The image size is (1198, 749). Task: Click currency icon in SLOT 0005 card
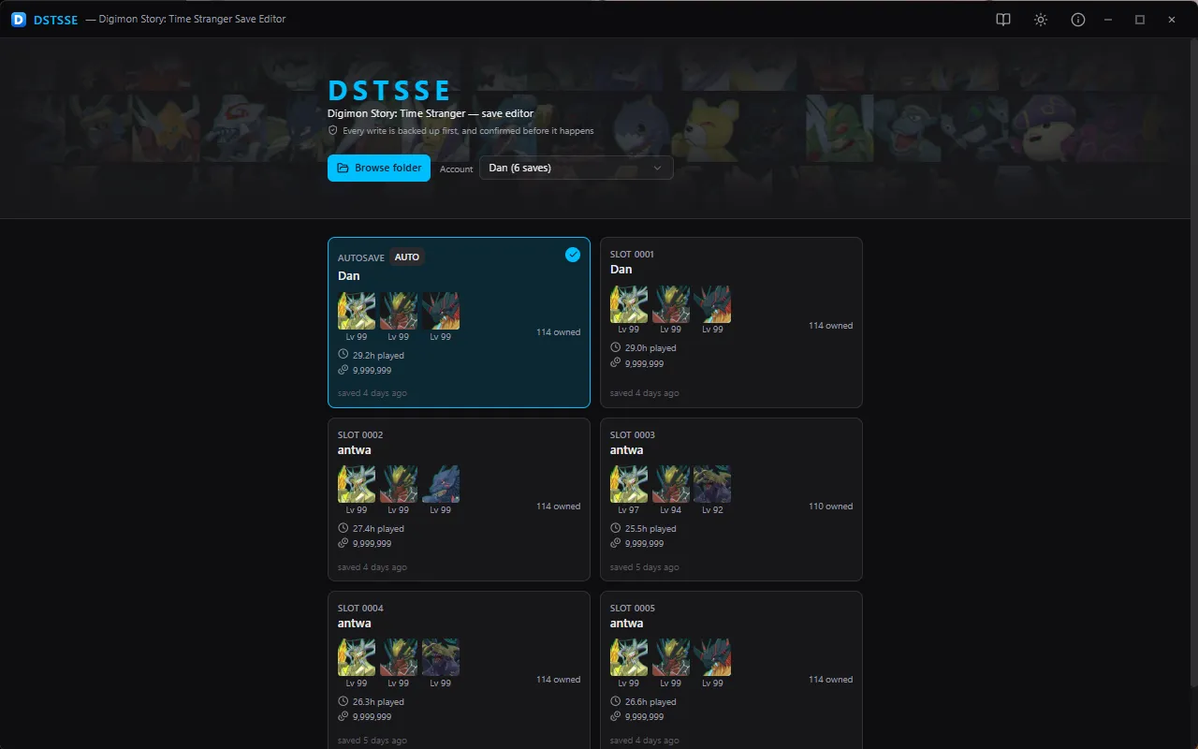pyautogui.click(x=615, y=716)
